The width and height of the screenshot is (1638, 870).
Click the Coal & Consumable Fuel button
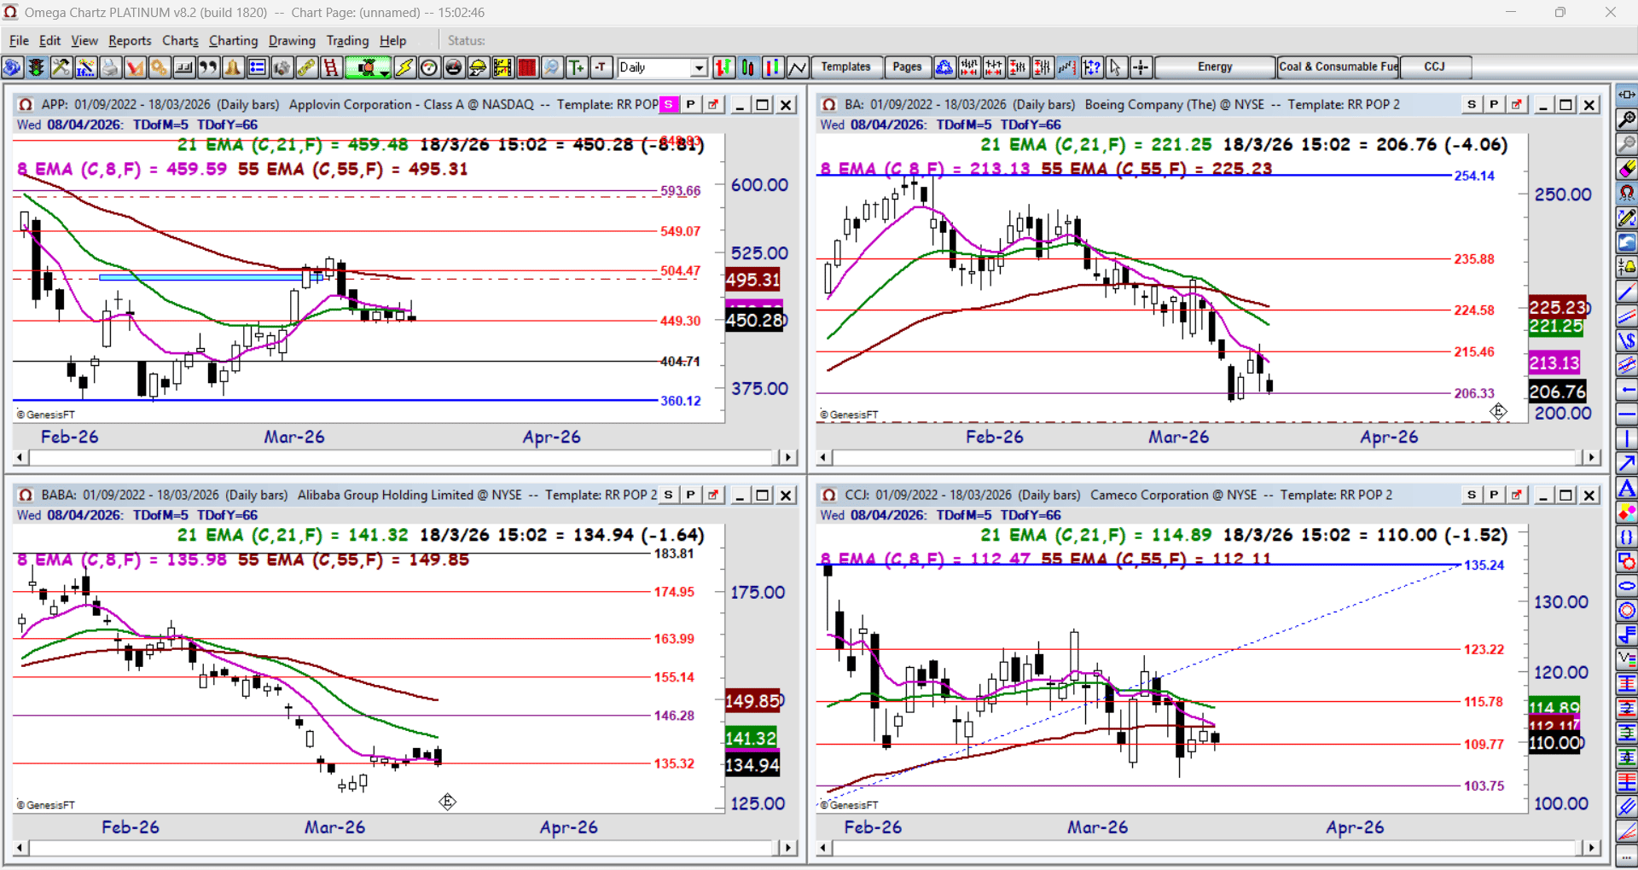[1339, 67]
